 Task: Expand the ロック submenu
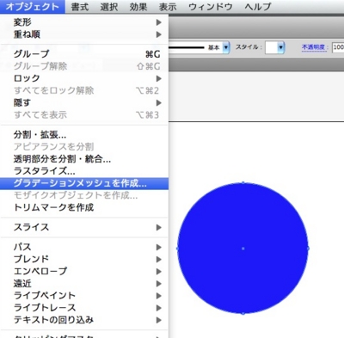(84, 78)
